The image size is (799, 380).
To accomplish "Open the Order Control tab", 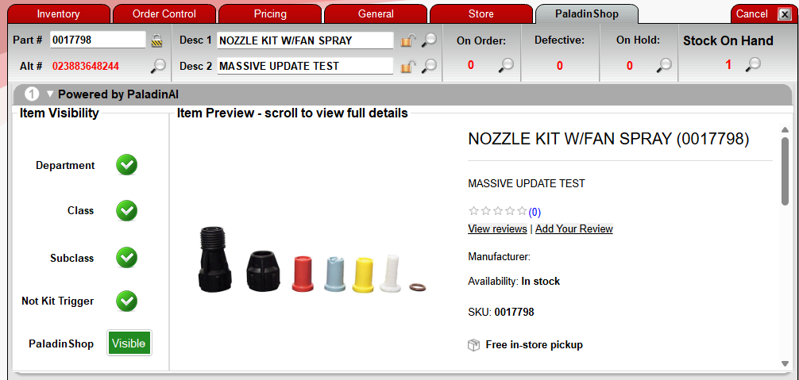I will pyautogui.click(x=164, y=13).
